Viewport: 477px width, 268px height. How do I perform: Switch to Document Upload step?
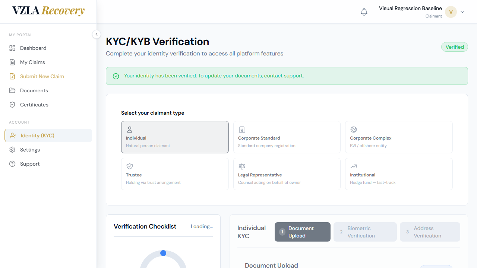pyautogui.click(x=303, y=232)
